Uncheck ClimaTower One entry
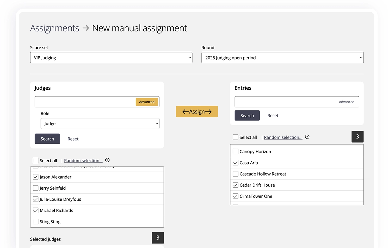The width and height of the screenshot is (388, 248). pyautogui.click(x=235, y=196)
